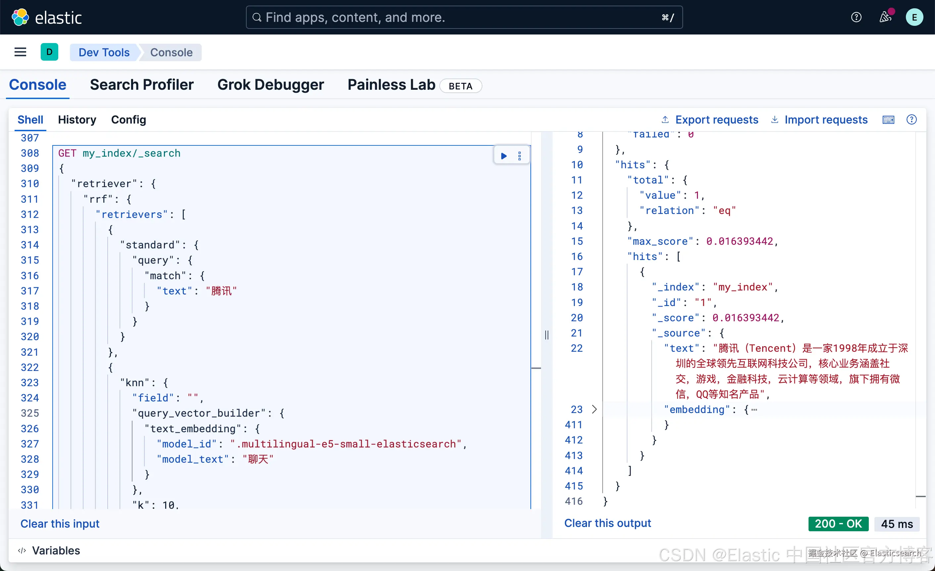This screenshot has width=935, height=571.
Task: Open the Config tab
Action: (128, 120)
